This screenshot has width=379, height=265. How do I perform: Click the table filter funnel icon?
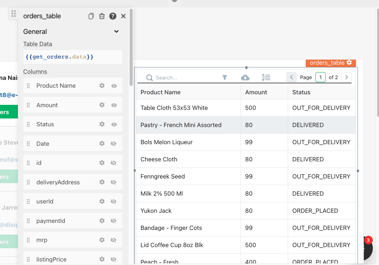pyautogui.click(x=225, y=78)
